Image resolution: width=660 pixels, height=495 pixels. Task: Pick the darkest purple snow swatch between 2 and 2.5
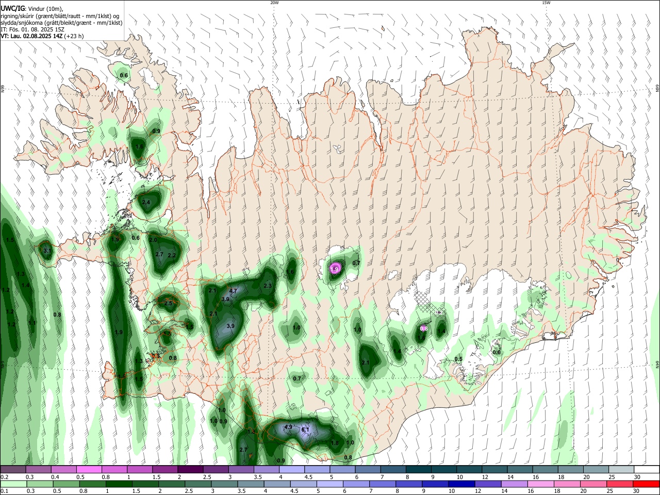190,470
